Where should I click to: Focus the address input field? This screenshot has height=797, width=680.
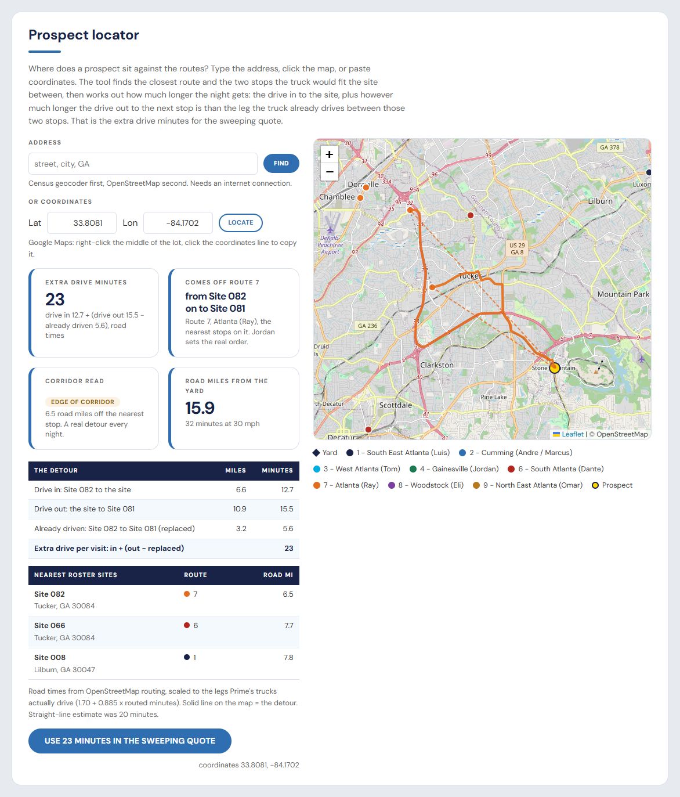[x=143, y=164]
